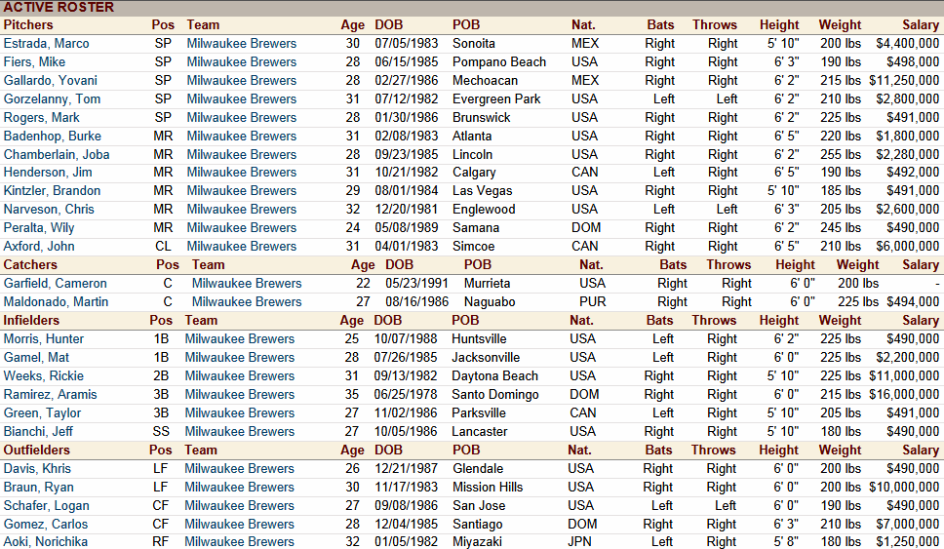Click the Infielders section header
Image resolution: width=944 pixels, height=549 pixels.
pyautogui.click(x=31, y=320)
